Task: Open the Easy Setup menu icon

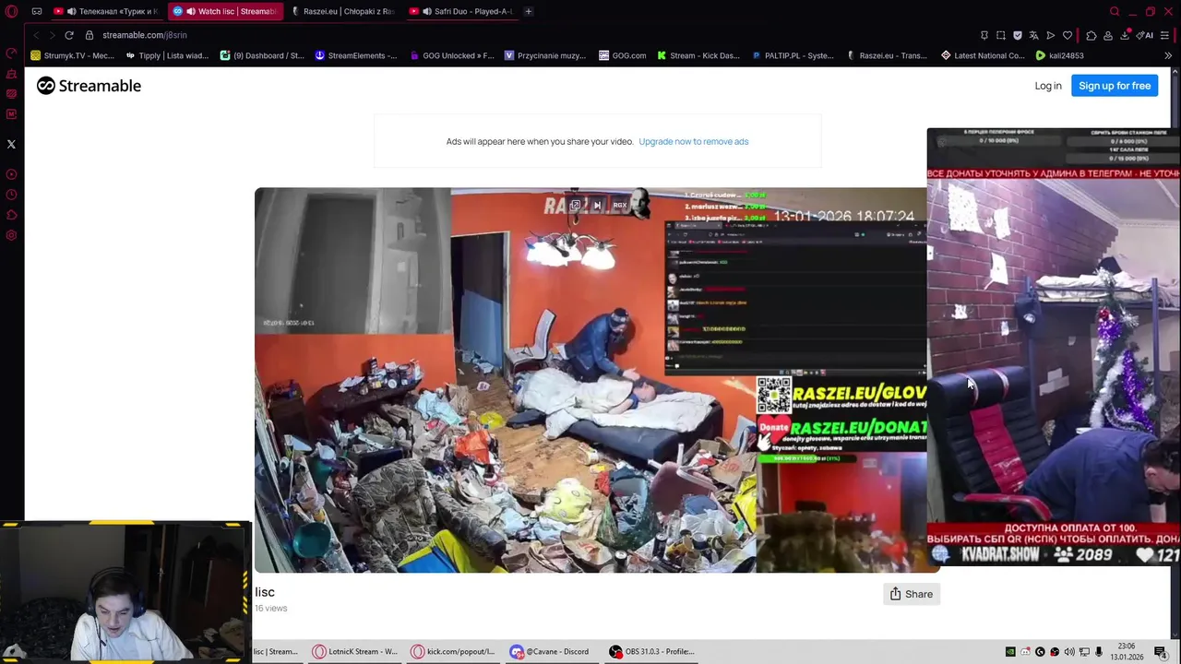Action: tap(1164, 35)
